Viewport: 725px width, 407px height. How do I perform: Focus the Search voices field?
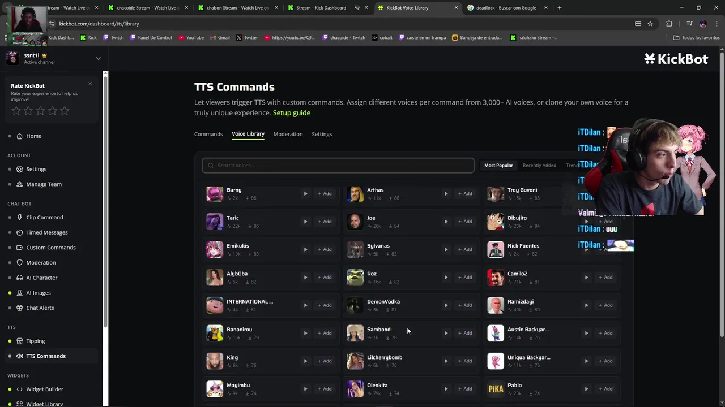click(x=338, y=165)
